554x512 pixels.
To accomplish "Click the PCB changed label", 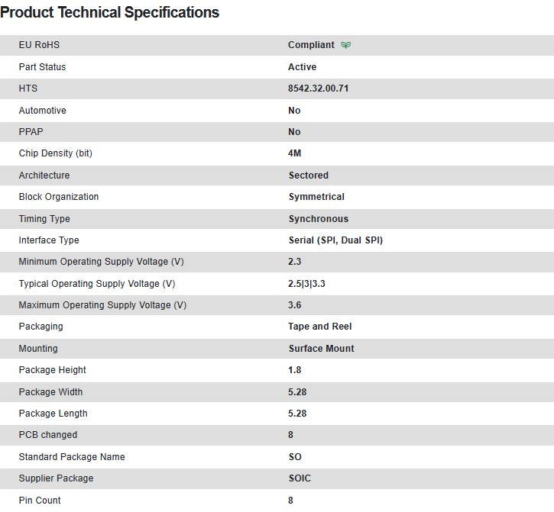I will [x=48, y=435].
